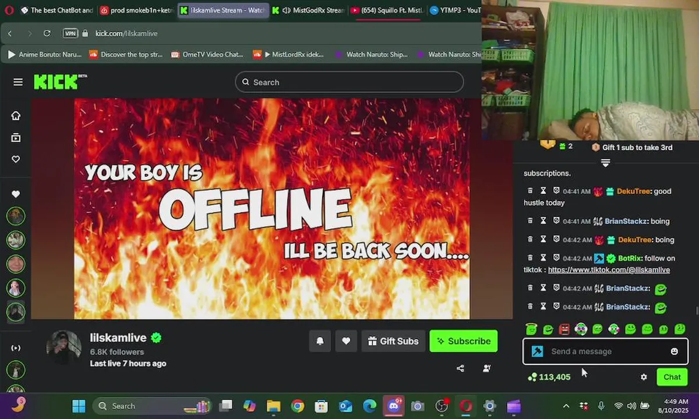Click the Windows taskbar Search box
This screenshot has width=699, height=419.
coord(151,406)
